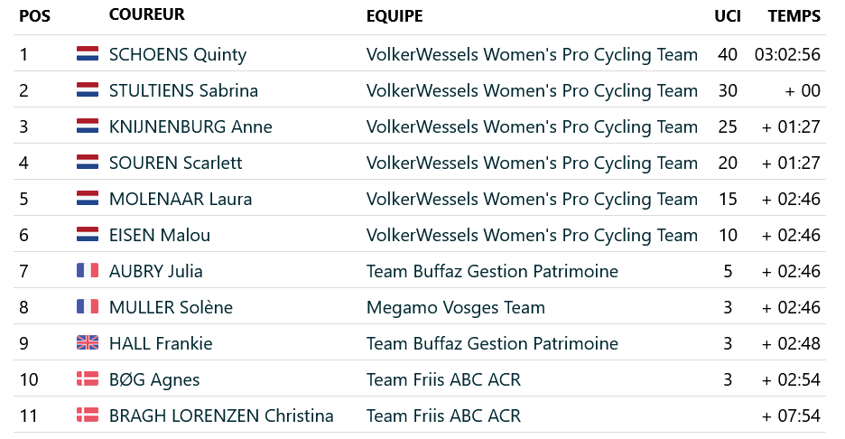Open EISEN Malou rider link
The width and height of the screenshot is (845, 439).
(x=159, y=235)
